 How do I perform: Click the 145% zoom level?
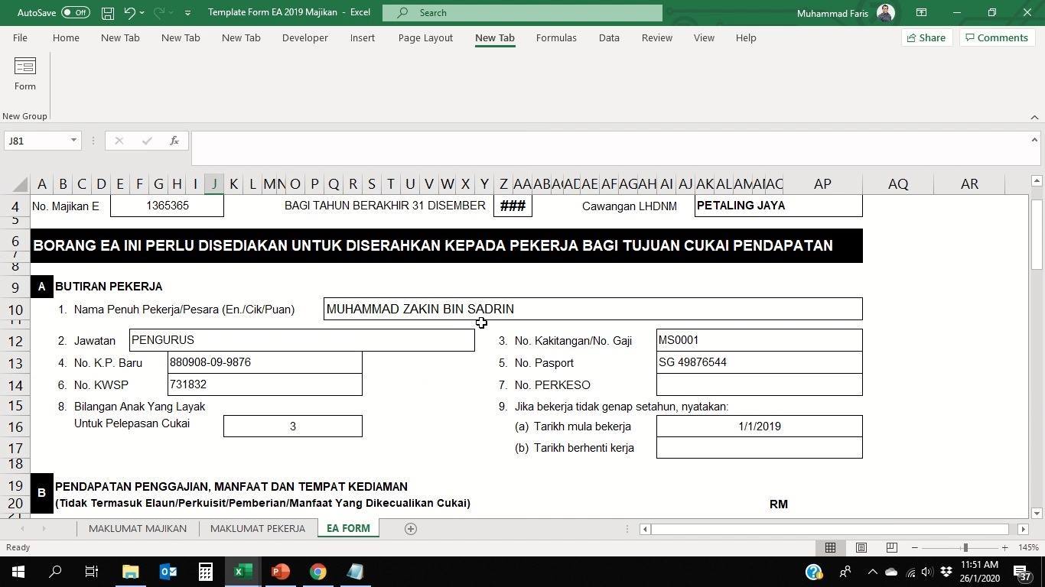(x=1028, y=547)
